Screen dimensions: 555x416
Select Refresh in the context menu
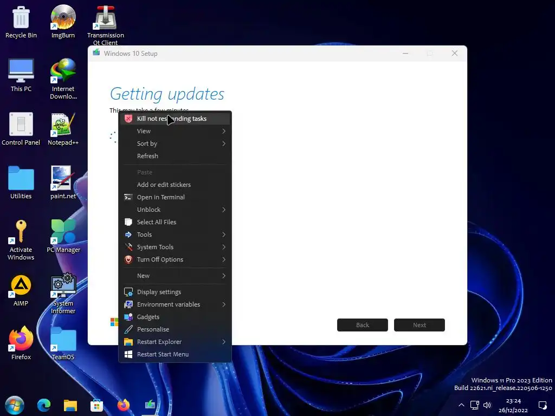pyautogui.click(x=175, y=156)
